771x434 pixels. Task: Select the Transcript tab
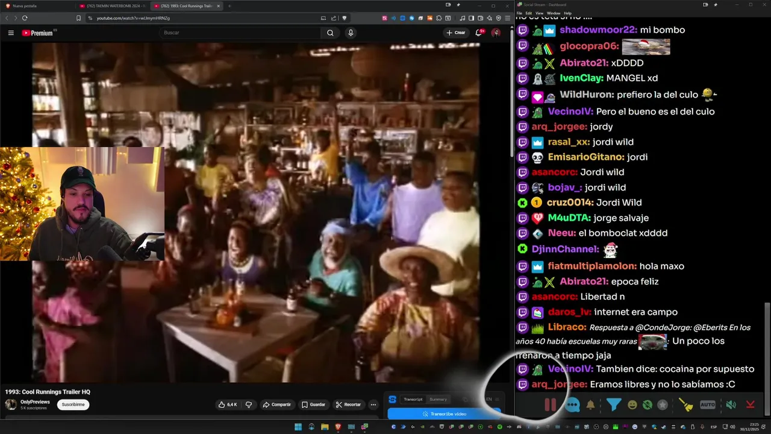413,399
